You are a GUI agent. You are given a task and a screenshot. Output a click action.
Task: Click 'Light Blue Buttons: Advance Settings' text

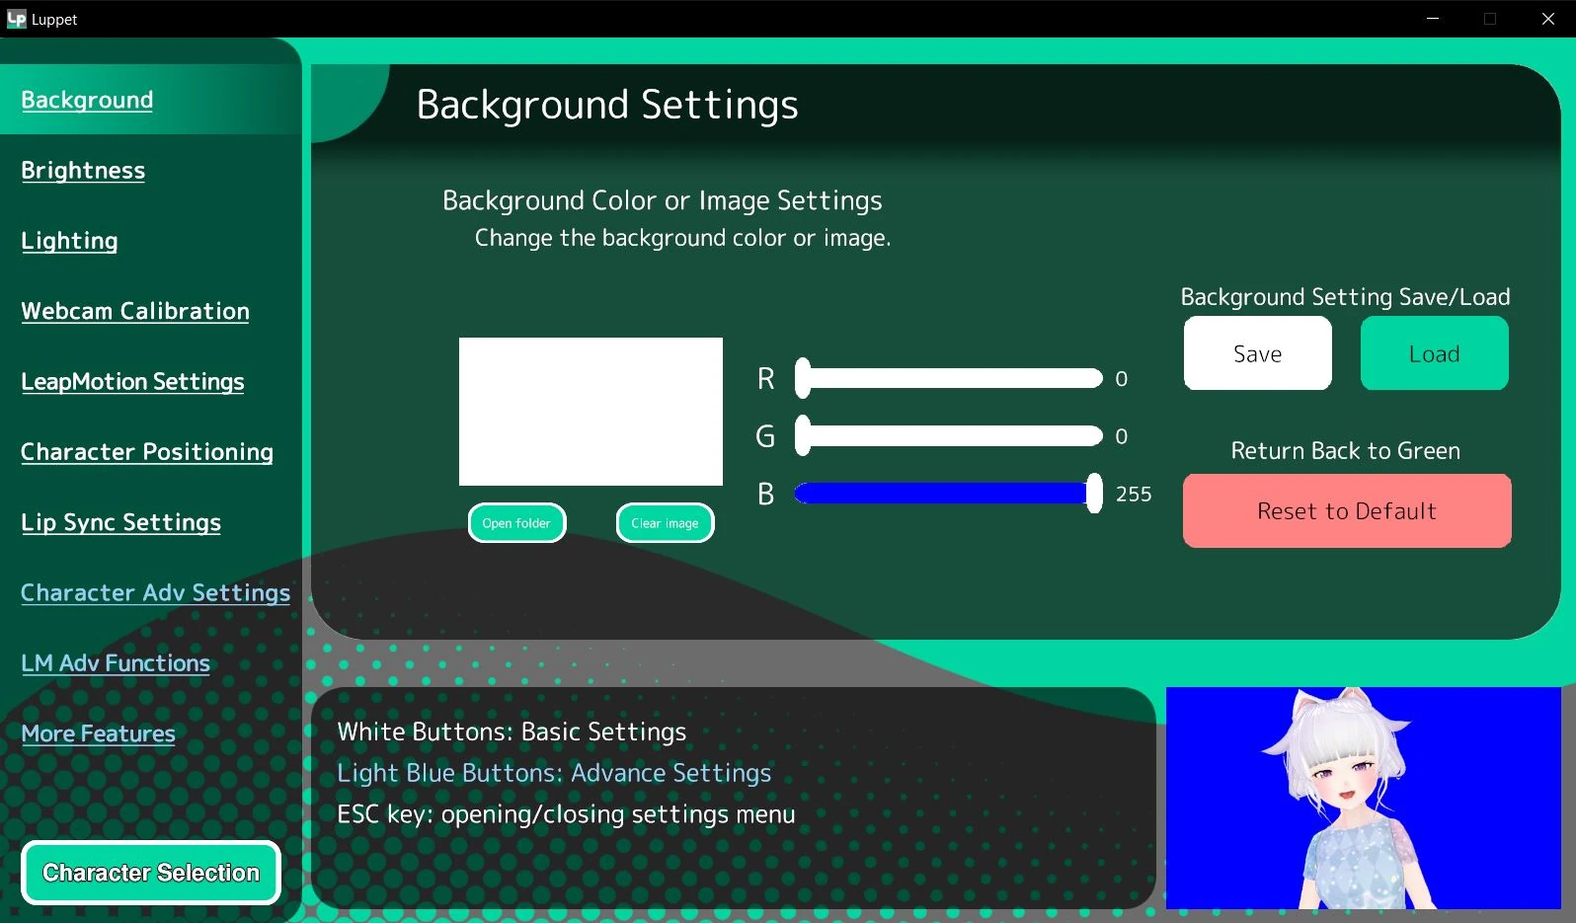(x=554, y=773)
